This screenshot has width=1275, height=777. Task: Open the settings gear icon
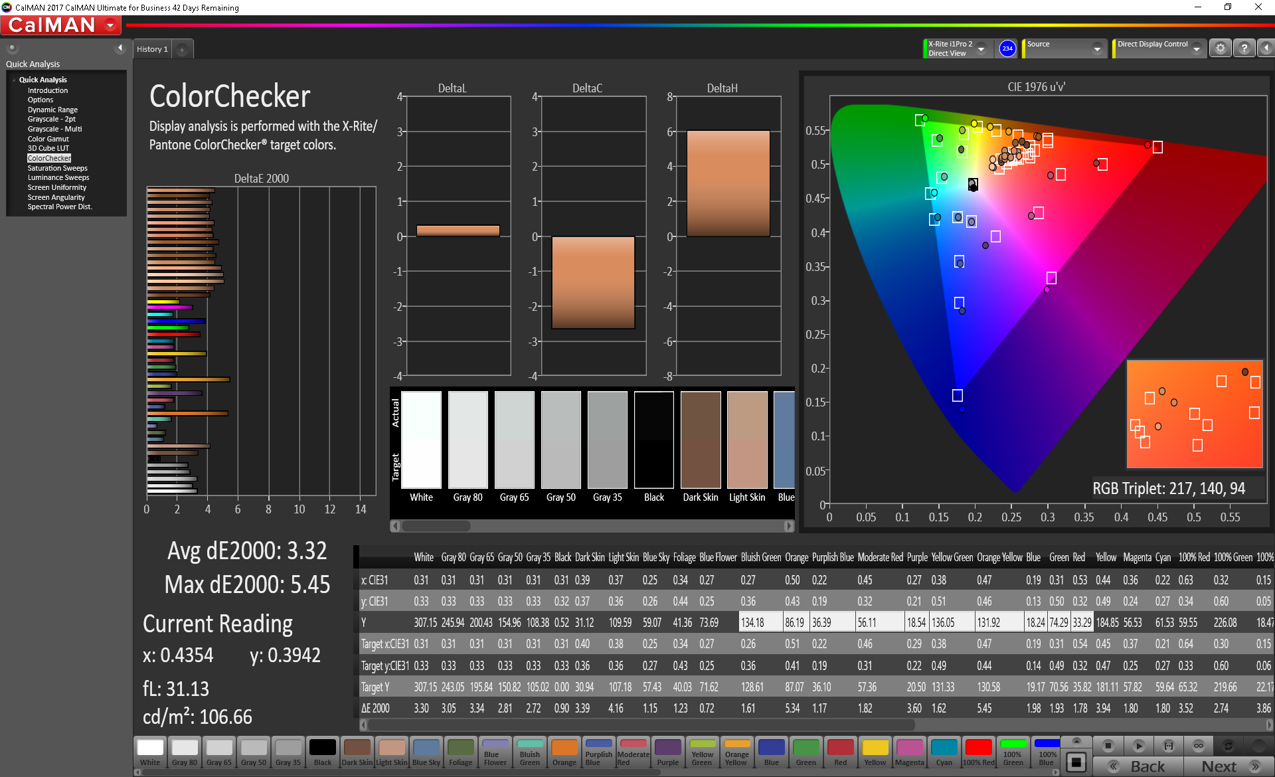click(x=1220, y=48)
